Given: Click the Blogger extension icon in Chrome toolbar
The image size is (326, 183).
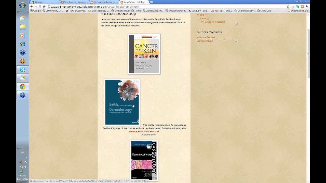Looking at the screenshot, I should [302, 7].
